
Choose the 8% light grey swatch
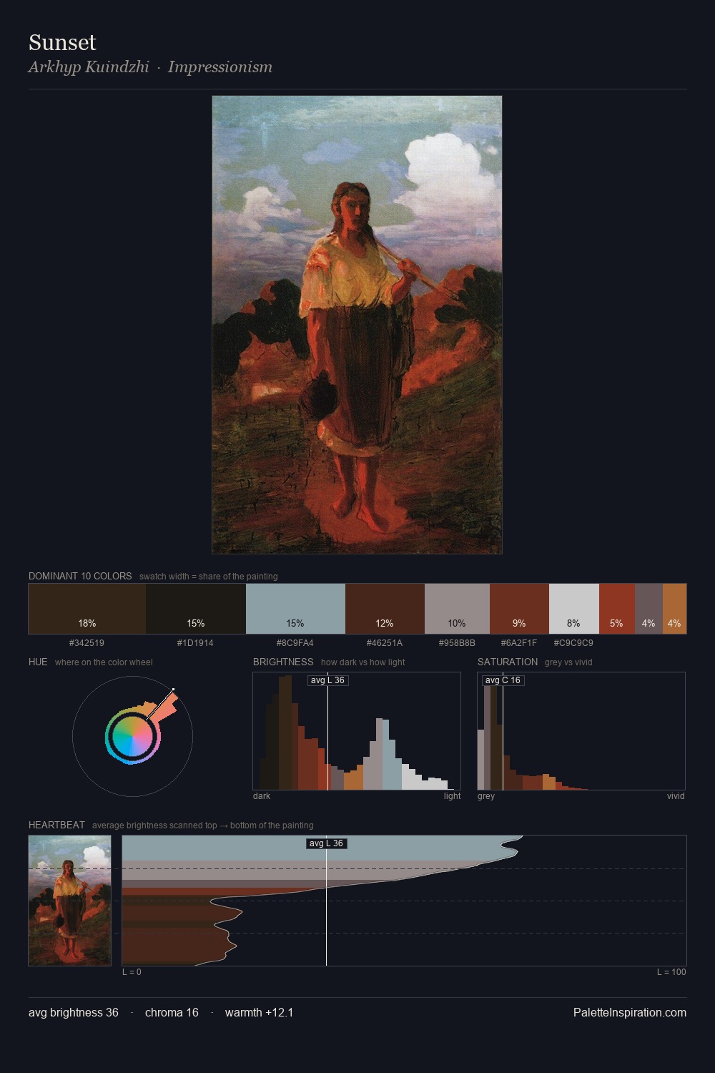tap(574, 609)
